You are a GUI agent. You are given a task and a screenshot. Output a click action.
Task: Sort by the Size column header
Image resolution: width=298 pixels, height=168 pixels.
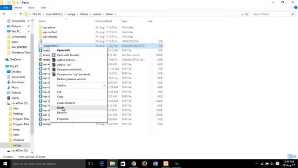(150, 21)
